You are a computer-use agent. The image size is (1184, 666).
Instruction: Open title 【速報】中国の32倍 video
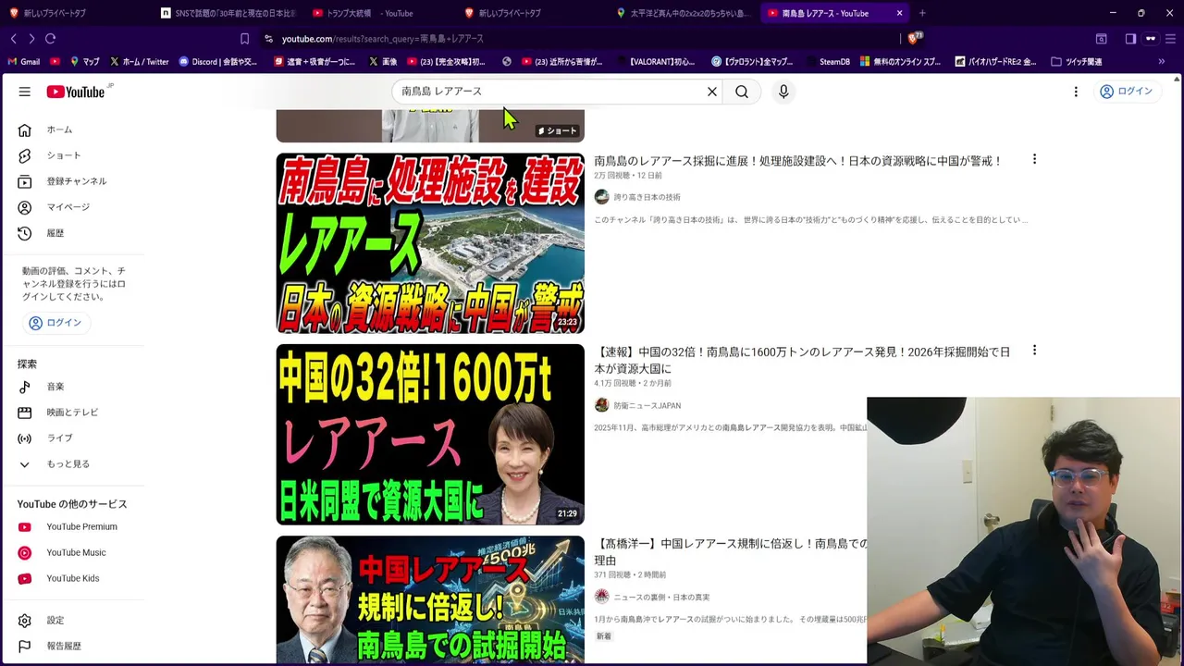tap(802, 361)
